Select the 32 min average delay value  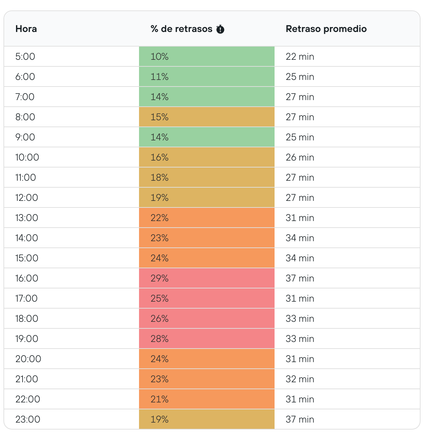point(300,379)
